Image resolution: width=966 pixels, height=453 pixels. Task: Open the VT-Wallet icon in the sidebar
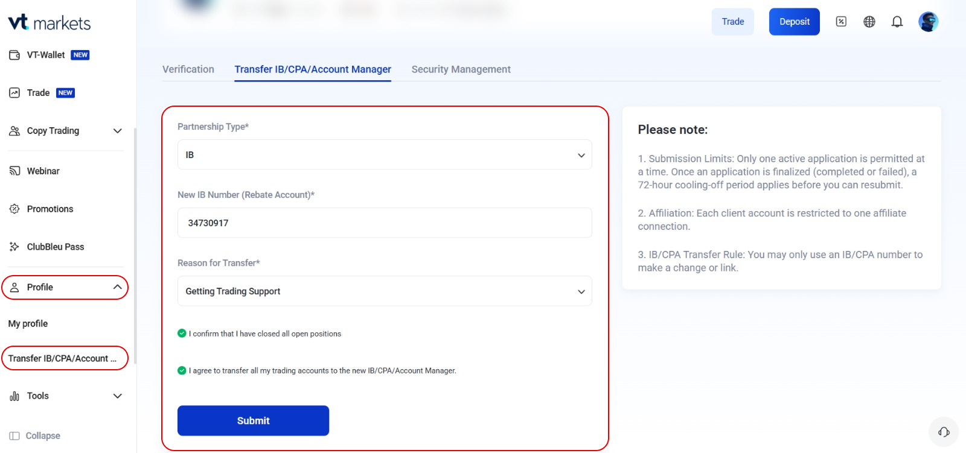click(x=14, y=55)
